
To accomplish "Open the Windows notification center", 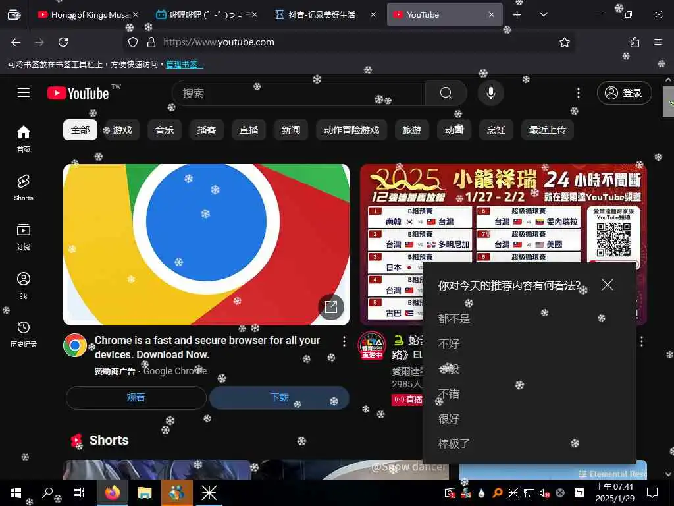I will click(x=652, y=493).
